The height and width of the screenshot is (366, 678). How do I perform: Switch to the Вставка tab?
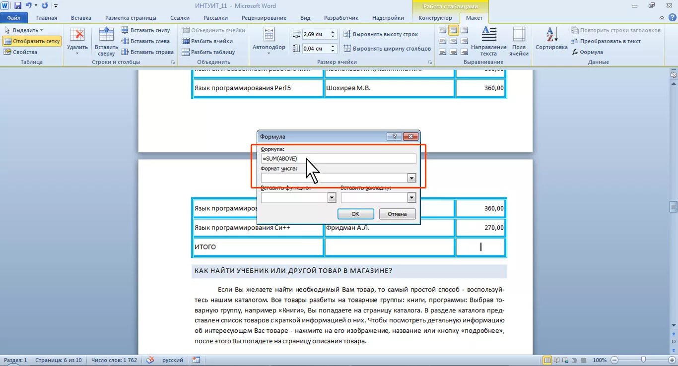(81, 18)
